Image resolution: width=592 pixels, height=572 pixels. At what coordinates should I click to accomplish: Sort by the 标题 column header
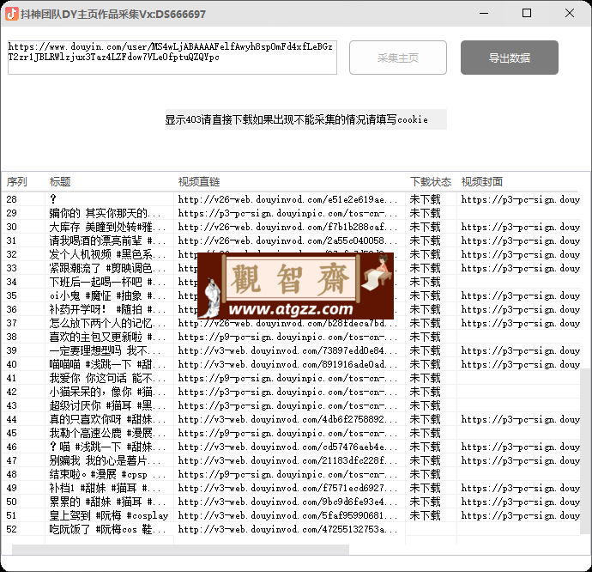click(60, 182)
